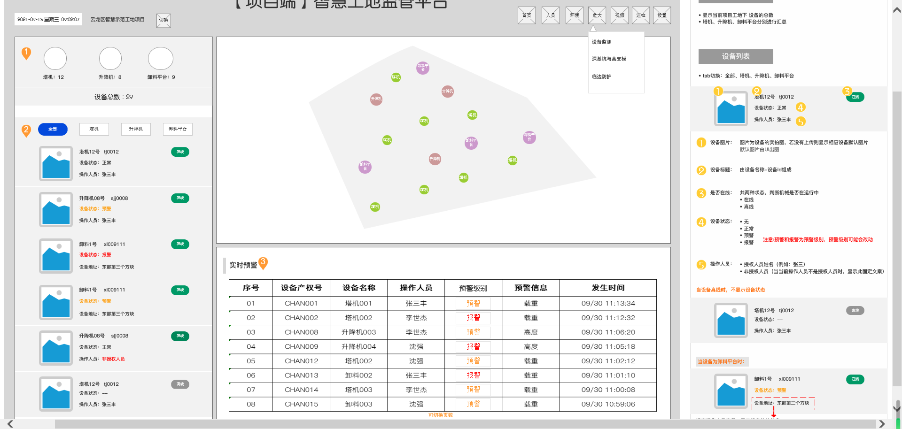The width and height of the screenshot is (902, 429).
Task: Click the 发生时间 column header
Action: (608, 288)
